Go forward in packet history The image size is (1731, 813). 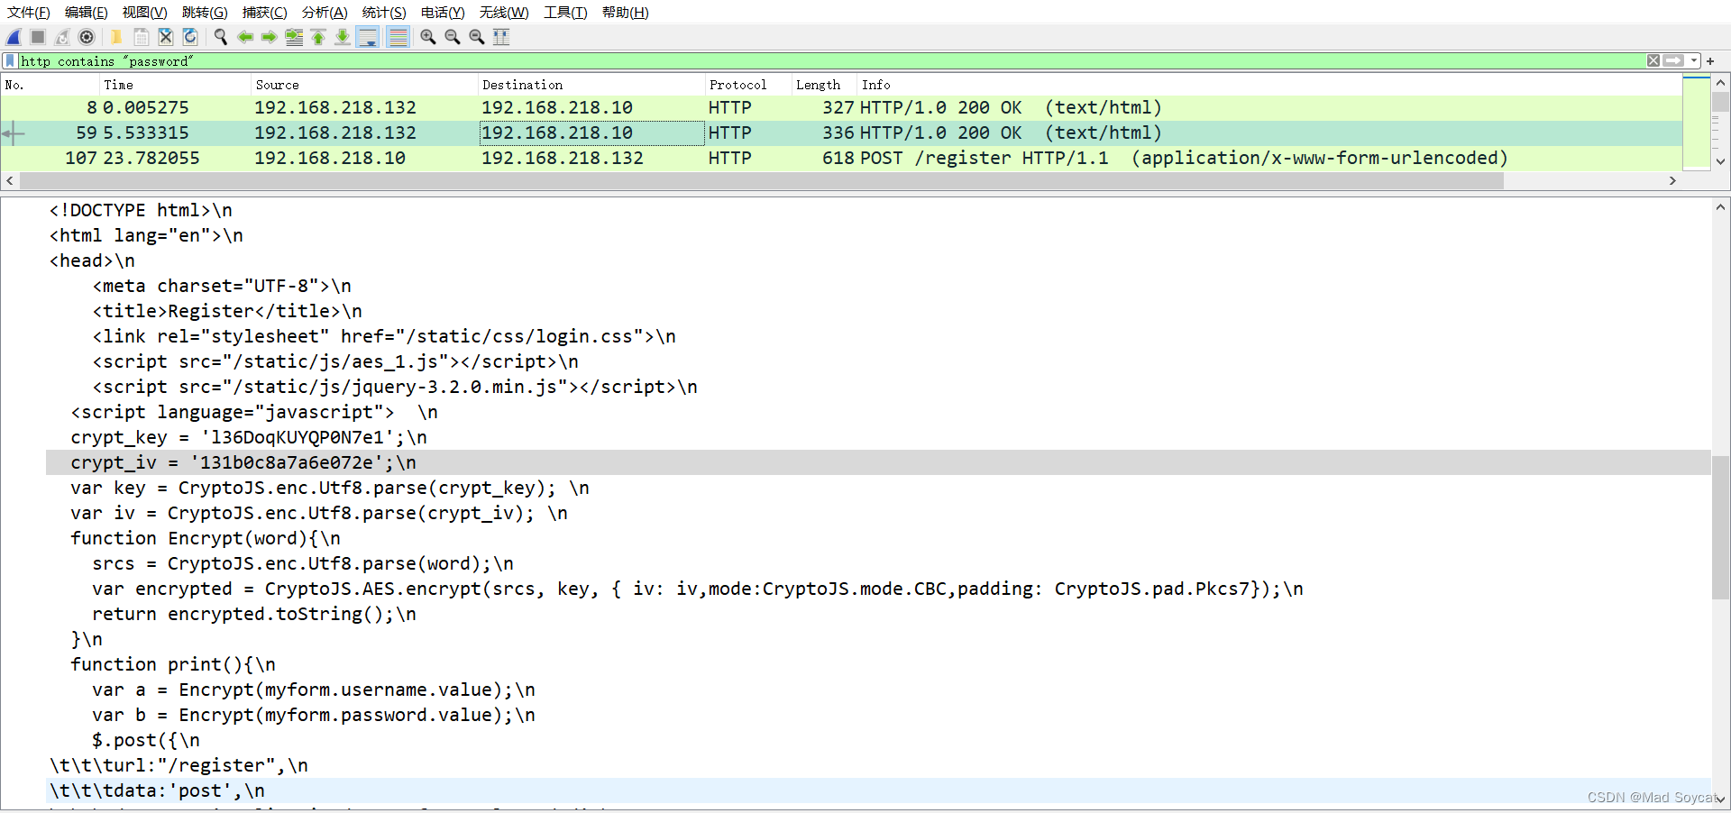pos(269,37)
